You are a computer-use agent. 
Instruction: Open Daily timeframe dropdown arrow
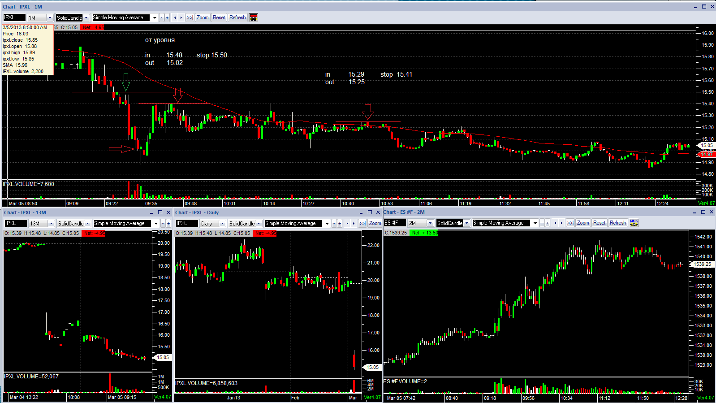tap(222, 223)
